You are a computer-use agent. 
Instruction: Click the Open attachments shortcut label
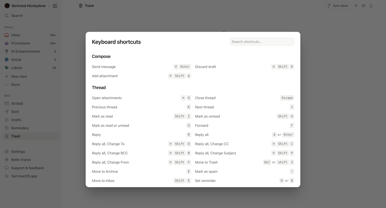coord(107,98)
